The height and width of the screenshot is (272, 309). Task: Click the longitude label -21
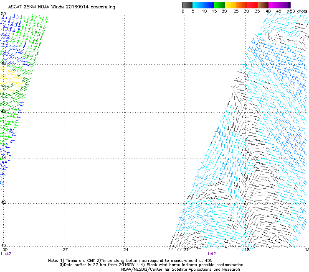tap(185, 250)
